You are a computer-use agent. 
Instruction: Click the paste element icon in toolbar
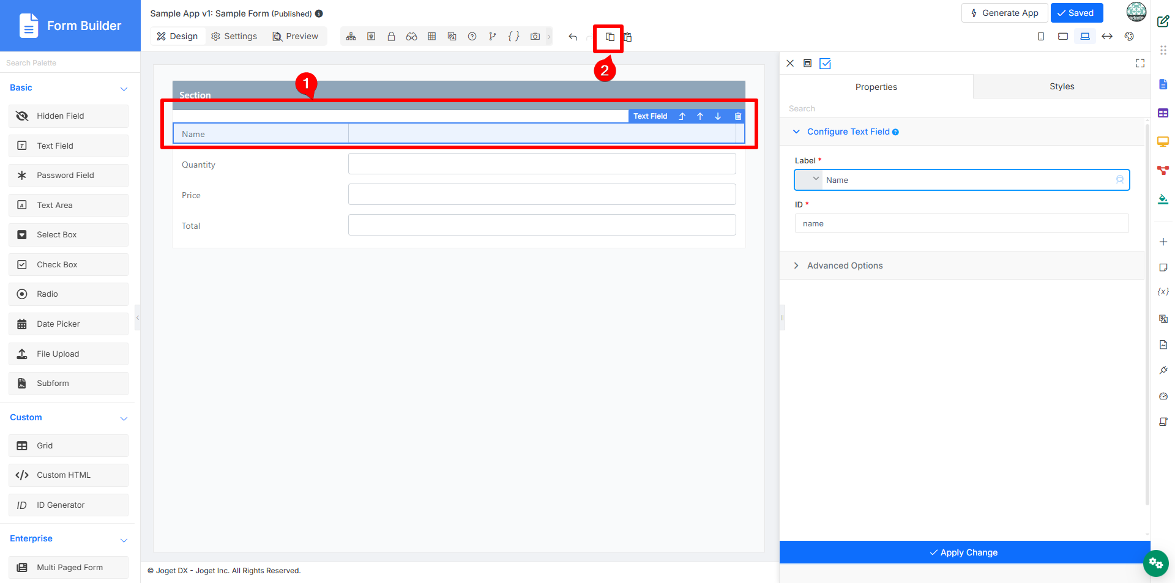[628, 37]
